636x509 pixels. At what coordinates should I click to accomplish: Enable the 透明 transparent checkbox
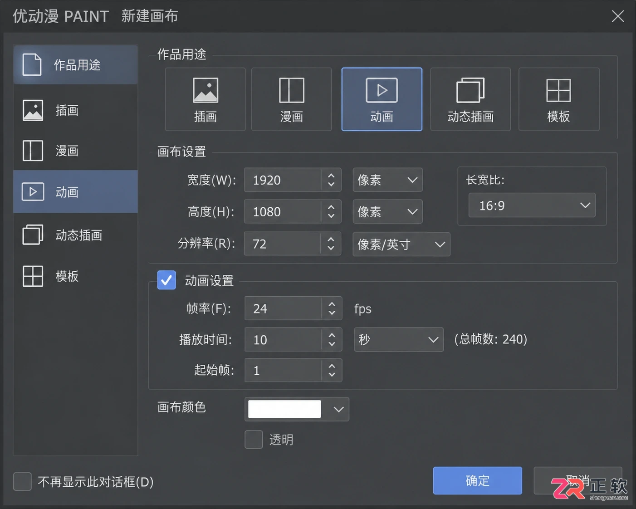click(x=254, y=439)
